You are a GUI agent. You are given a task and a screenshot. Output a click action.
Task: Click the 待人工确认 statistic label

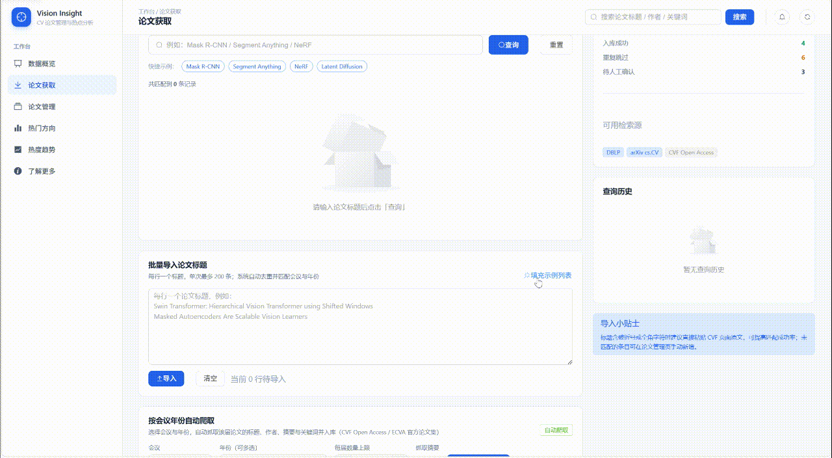pyautogui.click(x=619, y=72)
